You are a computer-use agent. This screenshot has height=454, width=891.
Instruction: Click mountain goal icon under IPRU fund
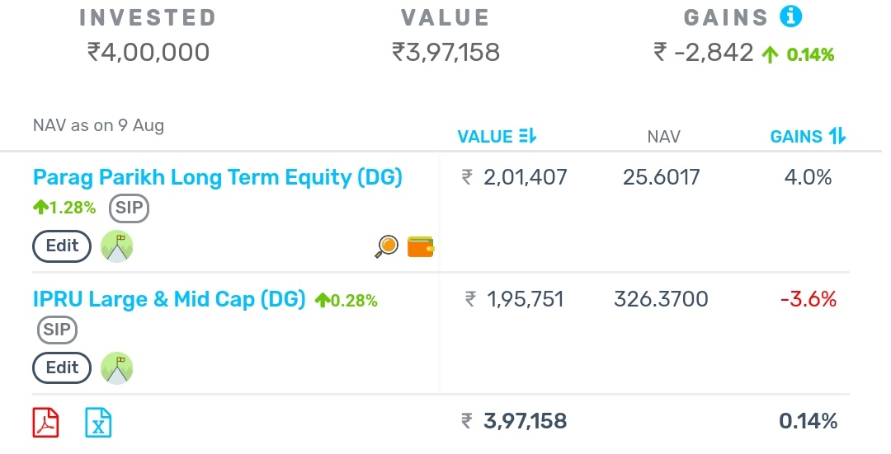pyautogui.click(x=116, y=367)
